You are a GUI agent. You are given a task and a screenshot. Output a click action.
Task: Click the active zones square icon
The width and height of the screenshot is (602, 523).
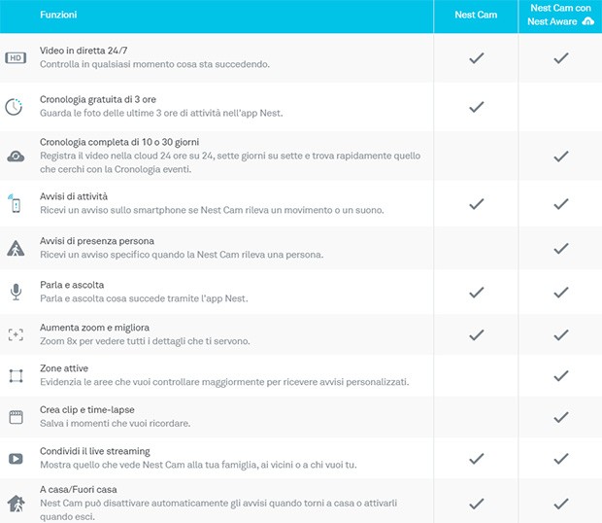16,375
